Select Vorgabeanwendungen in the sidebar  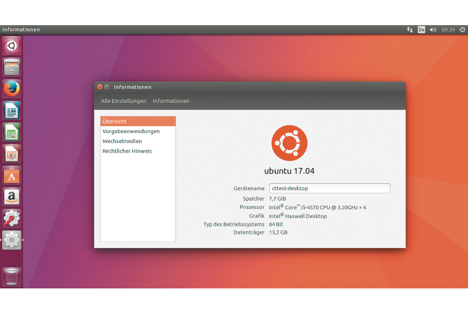click(x=138, y=131)
